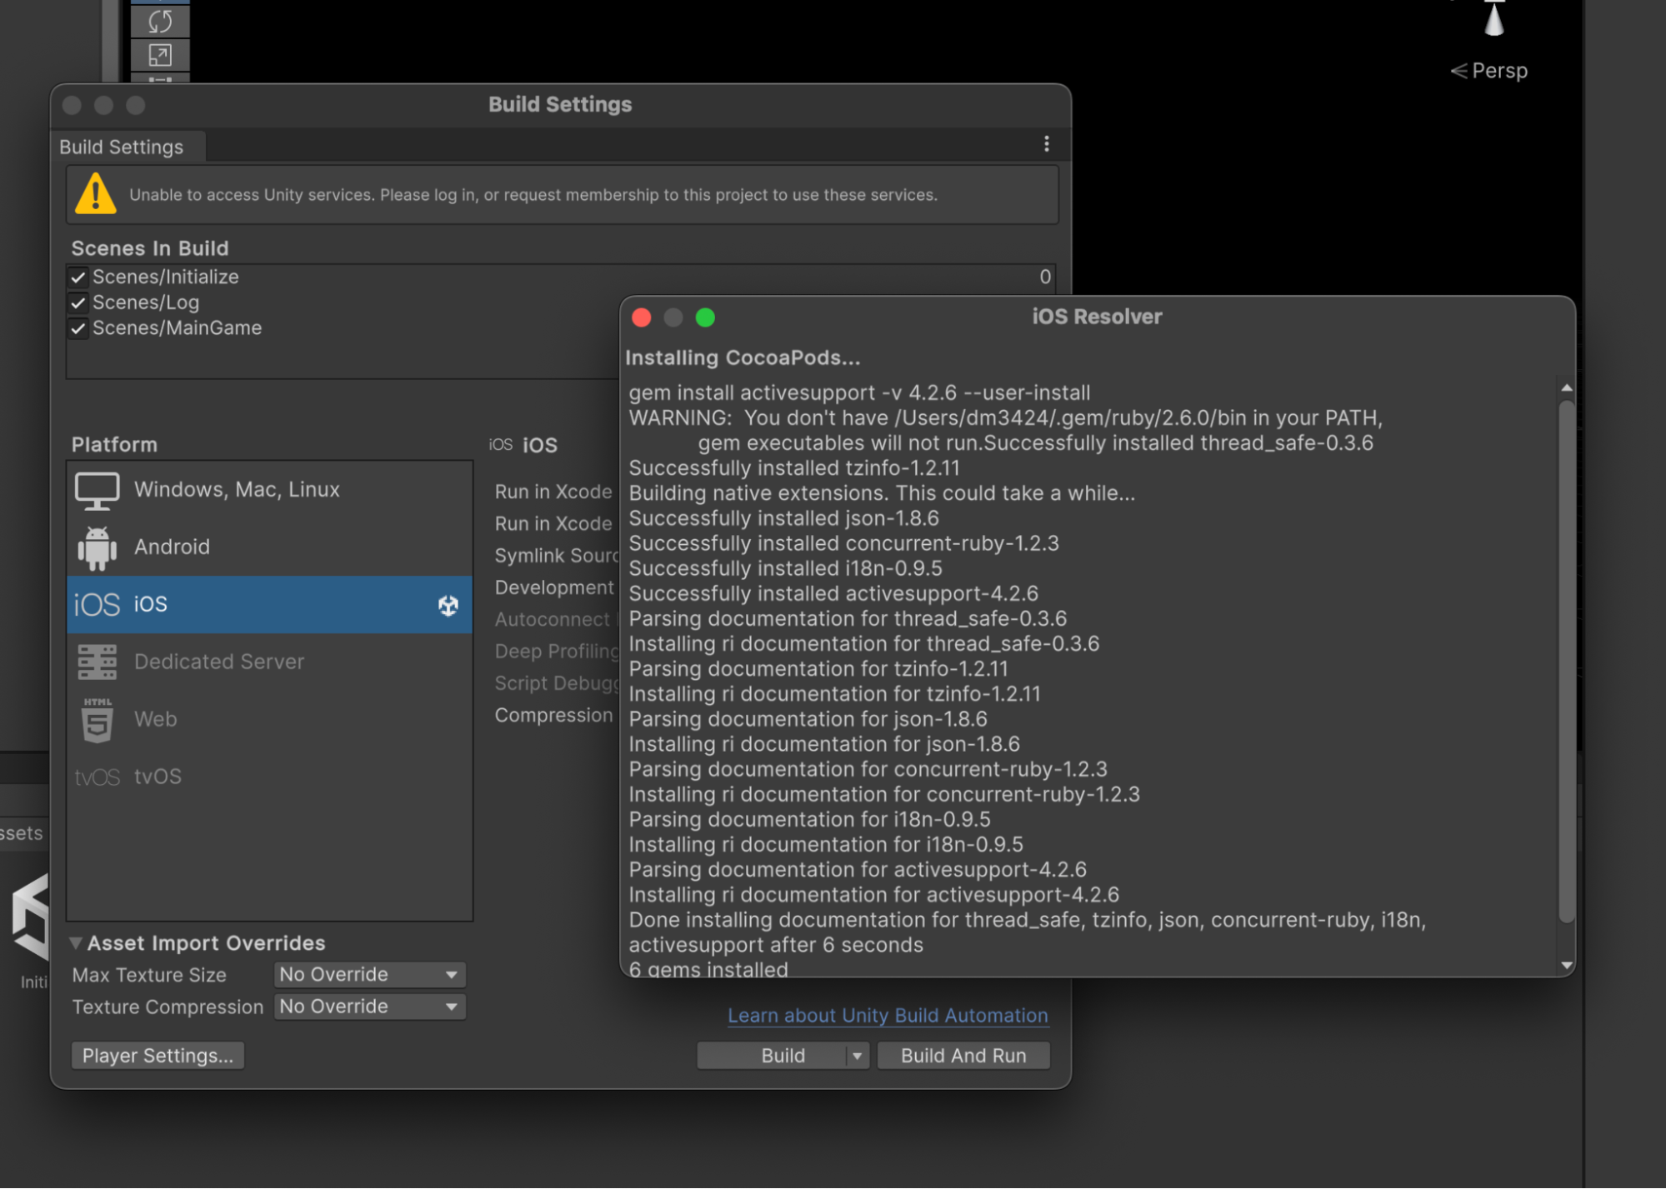
Task: Uncheck the Scenes/Initialize checkbox
Action: tap(78, 277)
